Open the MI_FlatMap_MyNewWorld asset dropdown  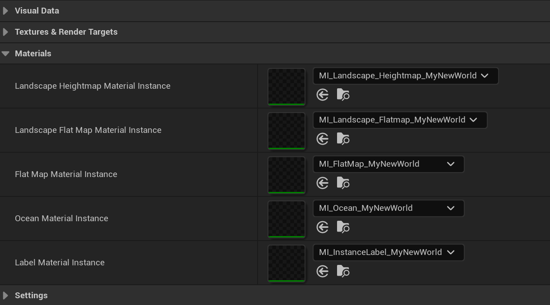(x=388, y=164)
